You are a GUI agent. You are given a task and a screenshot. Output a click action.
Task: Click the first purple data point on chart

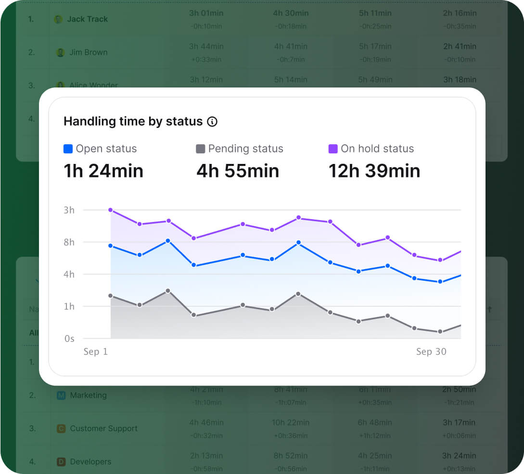click(111, 210)
